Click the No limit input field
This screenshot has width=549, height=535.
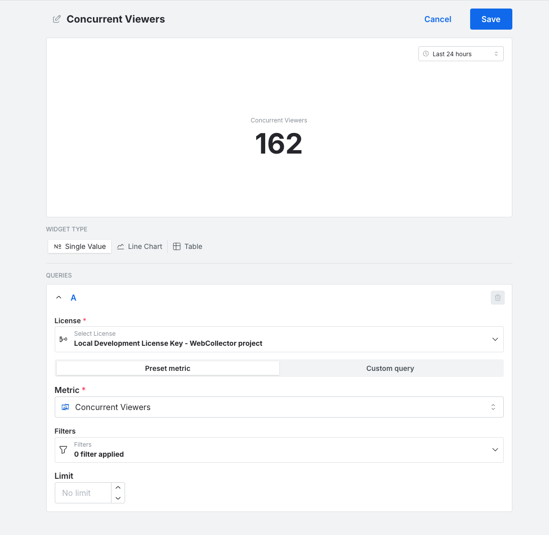coord(83,493)
